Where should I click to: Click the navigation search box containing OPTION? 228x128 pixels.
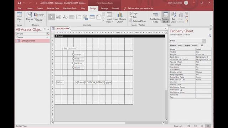click(31, 34)
